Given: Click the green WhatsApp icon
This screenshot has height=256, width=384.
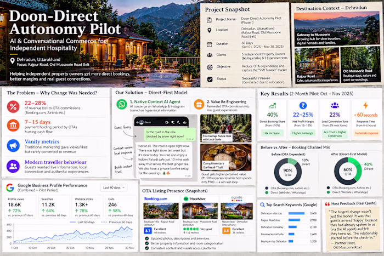Looking at the screenshot, I should click(x=122, y=105).
